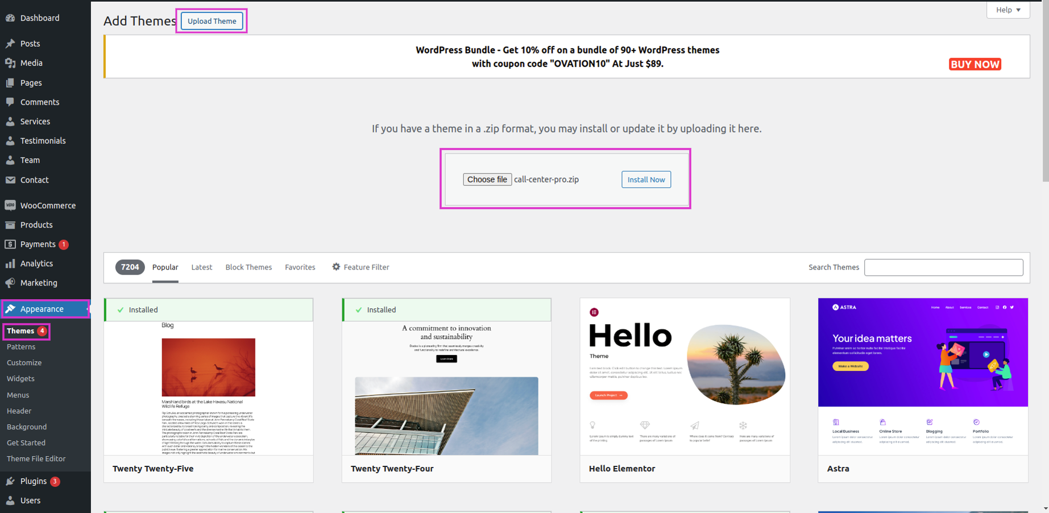Open the Background submenu item
1049x513 pixels.
pyautogui.click(x=27, y=427)
